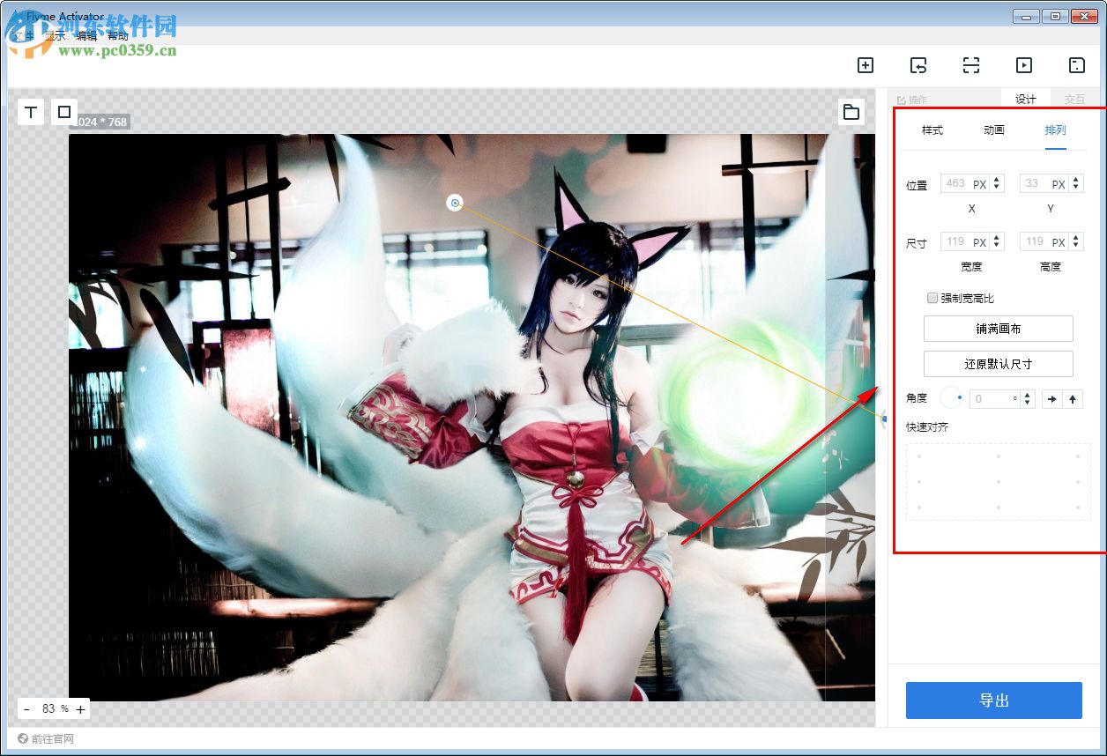The image size is (1107, 756).
Task: Open the 显示 menu
Action: 55,36
